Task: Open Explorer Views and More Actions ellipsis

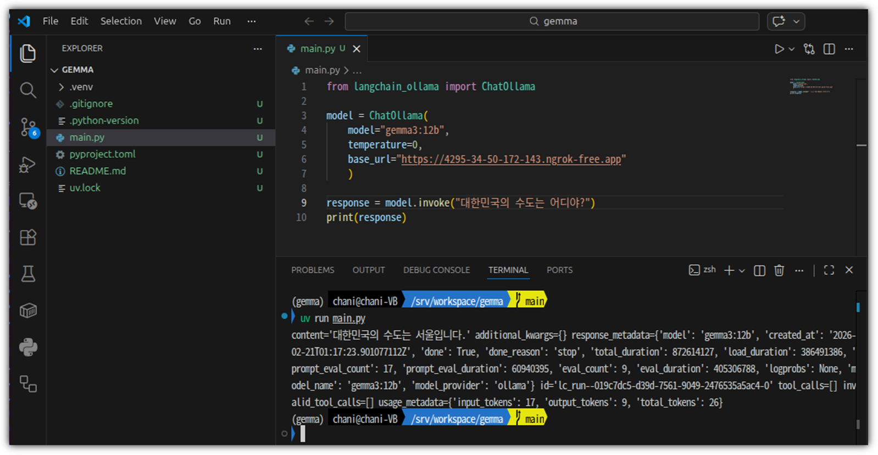Action: (258, 48)
